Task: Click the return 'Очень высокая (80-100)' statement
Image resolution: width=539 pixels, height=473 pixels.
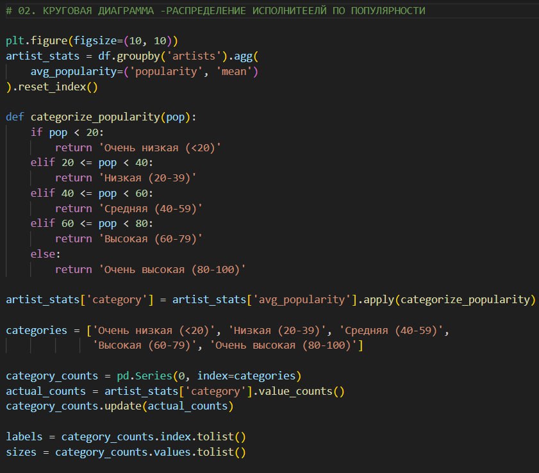Action: (x=151, y=269)
